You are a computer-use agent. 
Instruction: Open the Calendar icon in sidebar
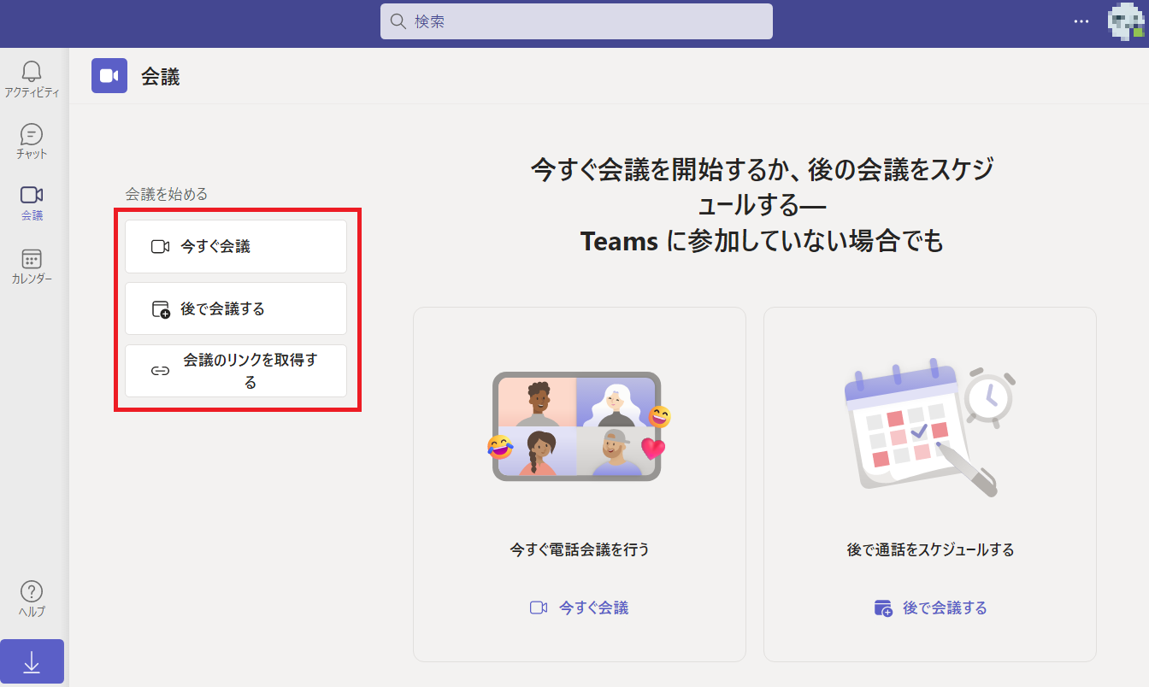[32, 260]
